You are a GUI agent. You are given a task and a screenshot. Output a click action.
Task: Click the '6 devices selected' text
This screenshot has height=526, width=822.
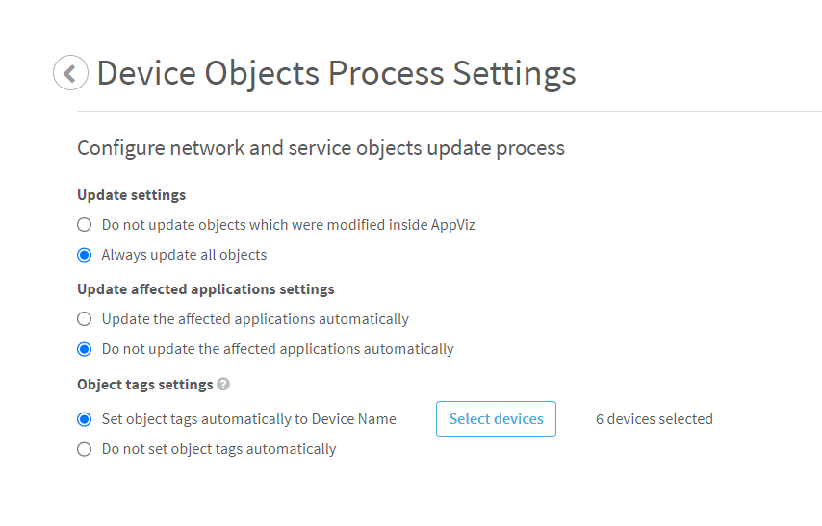pos(654,419)
